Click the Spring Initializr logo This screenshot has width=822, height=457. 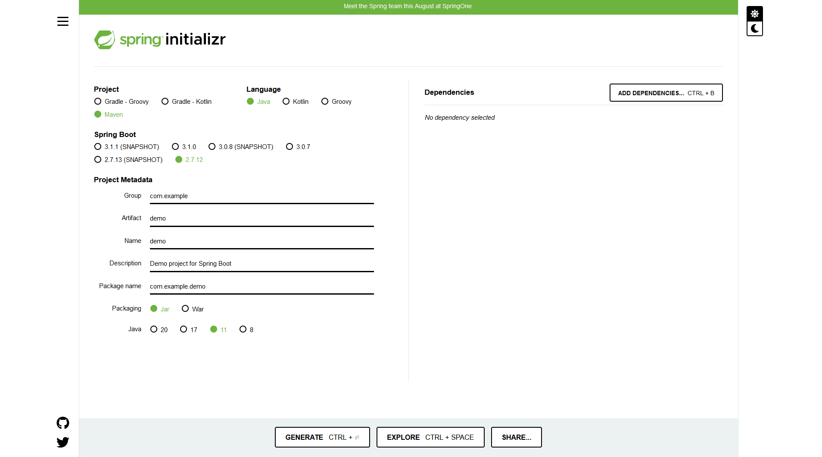[160, 40]
